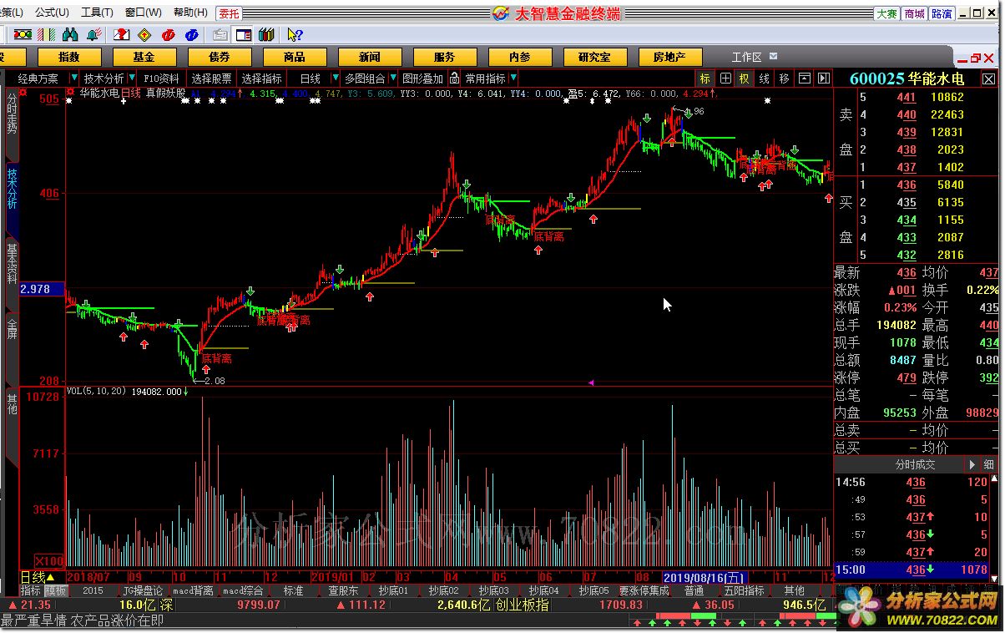
Task: Click the 选择指标 toolbar button
Action: tap(261, 78)
